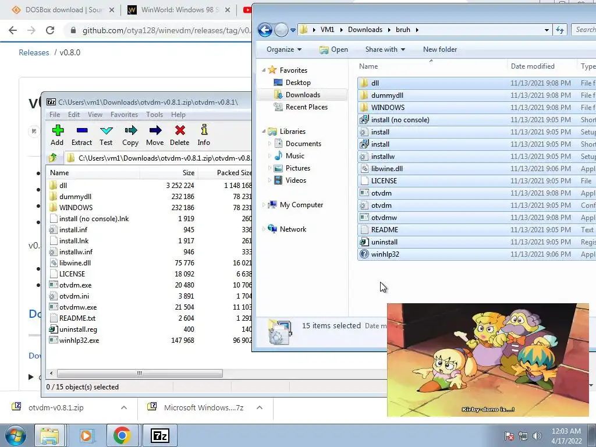Click the Open button in Explorer toolbar

[x=334, y=49]
